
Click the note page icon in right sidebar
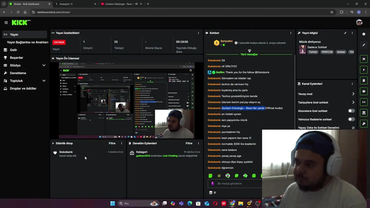pos(364,80)
